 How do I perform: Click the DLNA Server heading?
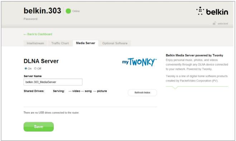click(x=41, y=61)
